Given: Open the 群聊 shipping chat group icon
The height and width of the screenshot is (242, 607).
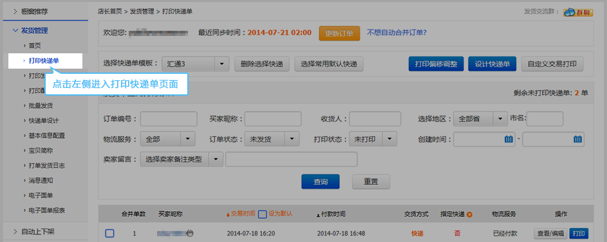Looking at the screenshot, I should pos(578,12).
